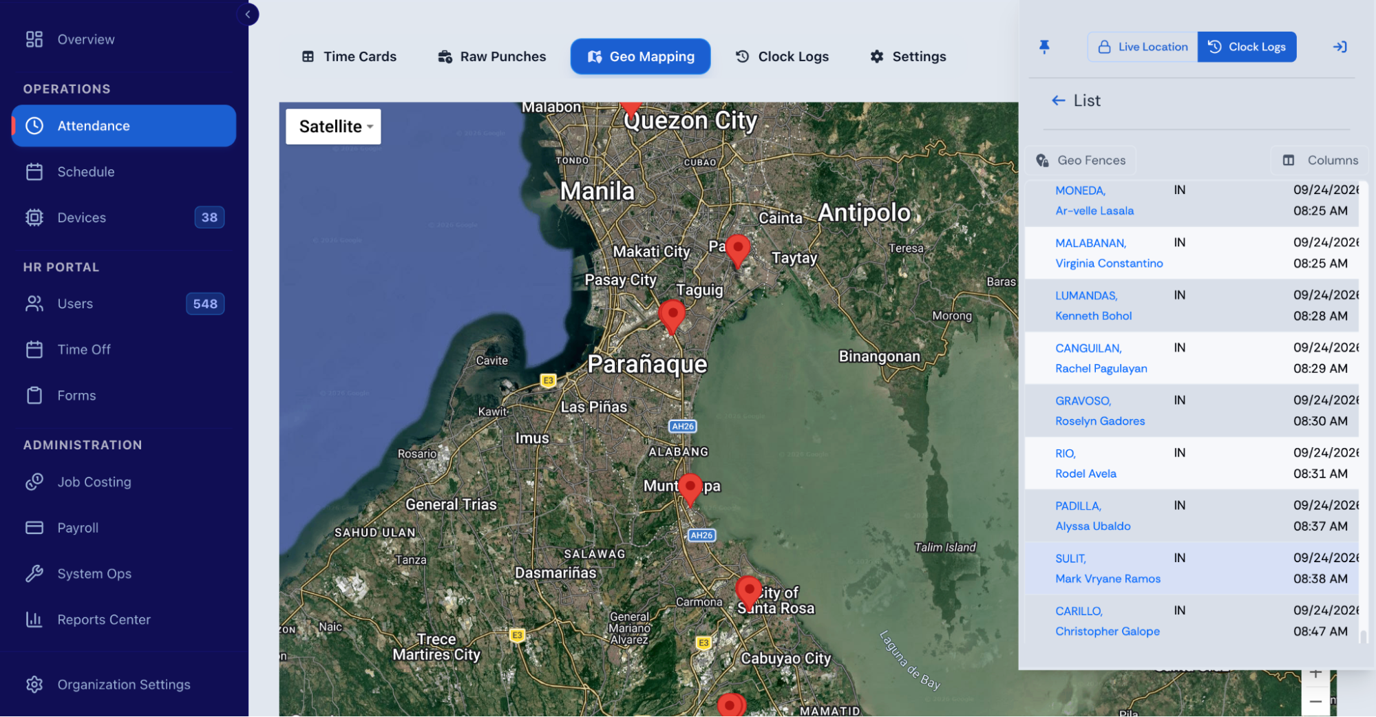Collapse the sidebar with the chevron button
The height and width of the screenshot is (717, 1376).
coord(248,14)
